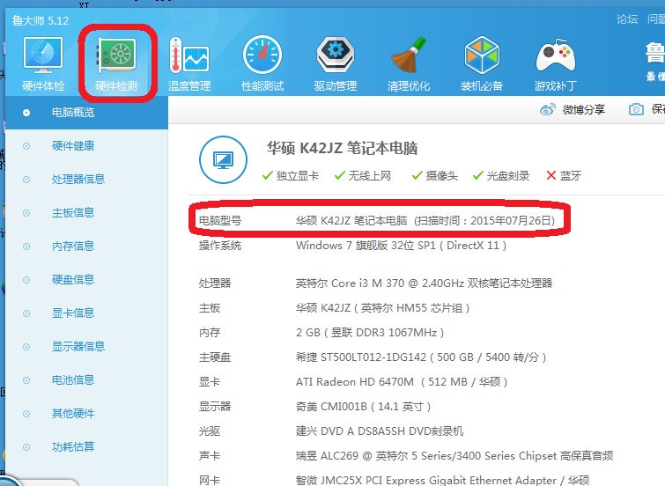665x486 pixels.
Task: Click the JMC25X Gigabit Ethernet Adapter value
Action: point(443,480)
